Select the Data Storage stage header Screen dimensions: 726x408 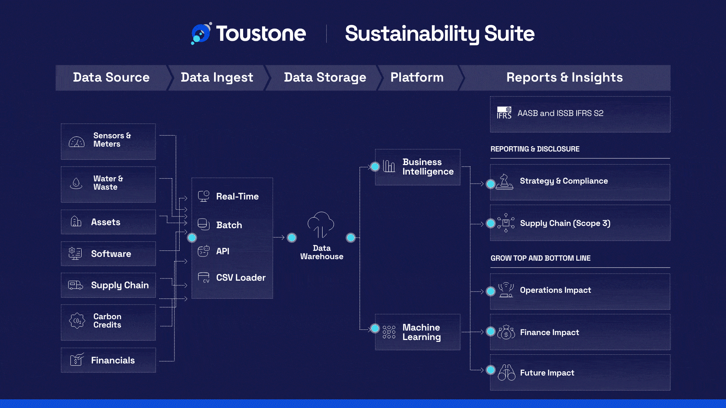(x=325, y=77)
